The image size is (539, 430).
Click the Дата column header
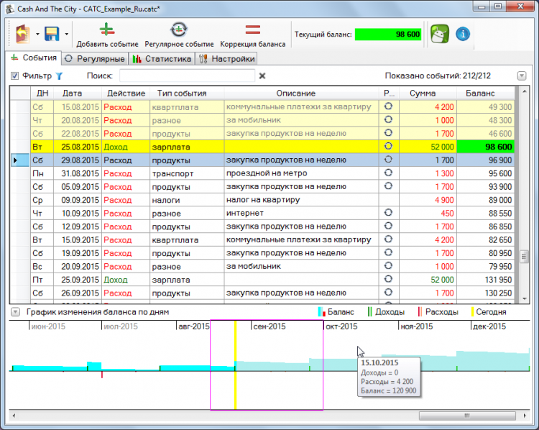[x=72, y=93]
